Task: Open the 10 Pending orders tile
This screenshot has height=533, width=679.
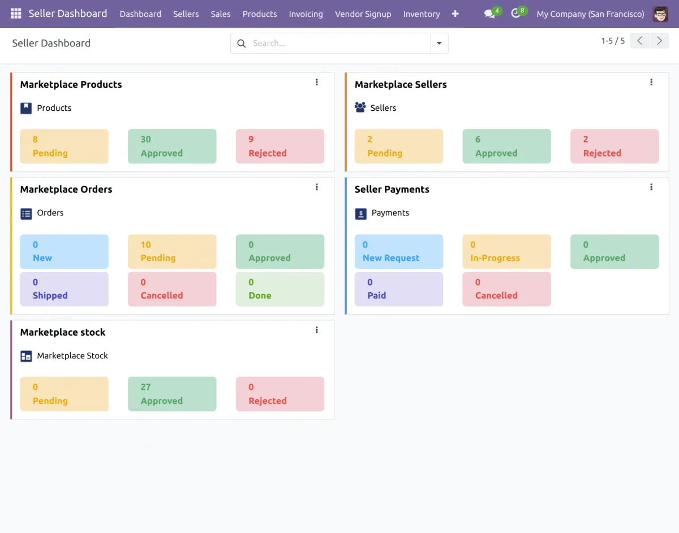Action: pyautogui.click(x=172, y=252)
